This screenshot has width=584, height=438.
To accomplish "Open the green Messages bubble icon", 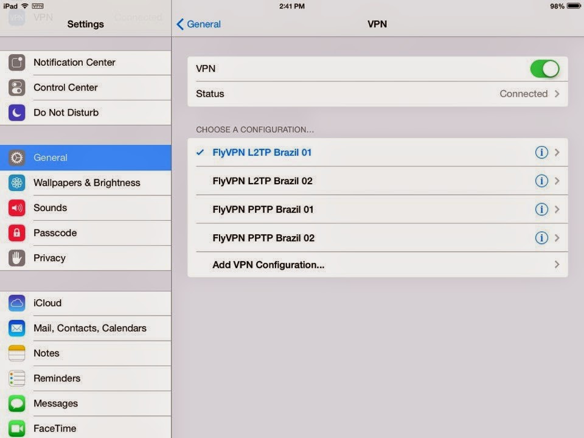I will 17,403.
